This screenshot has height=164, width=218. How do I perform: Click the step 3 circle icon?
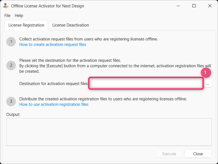(x=11, y=101)
